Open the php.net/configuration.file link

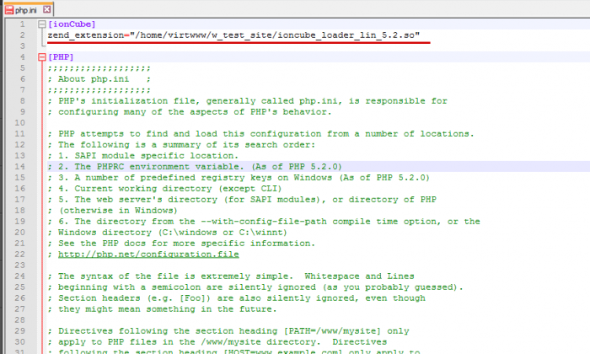pos(148,255)
